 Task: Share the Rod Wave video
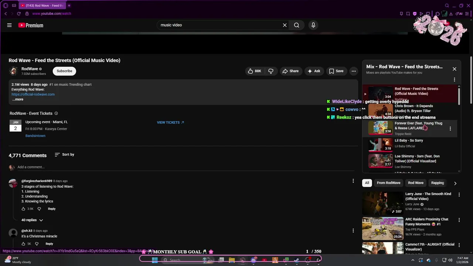tap(290, 71)
